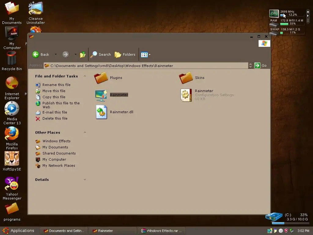Click Delete this file link
The height and width of the screenshot is (235, 313).
click(x=55, y=118)
